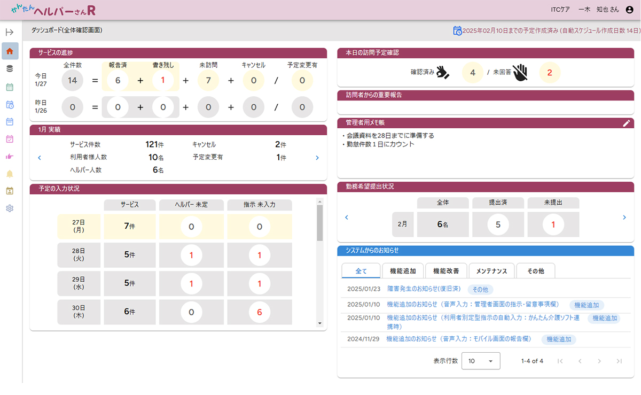The width and height of the screenshot is (641, 395).
Task: Select the 機能追加 notices tab
Action: pyautogui.click(x=403, y=271)
